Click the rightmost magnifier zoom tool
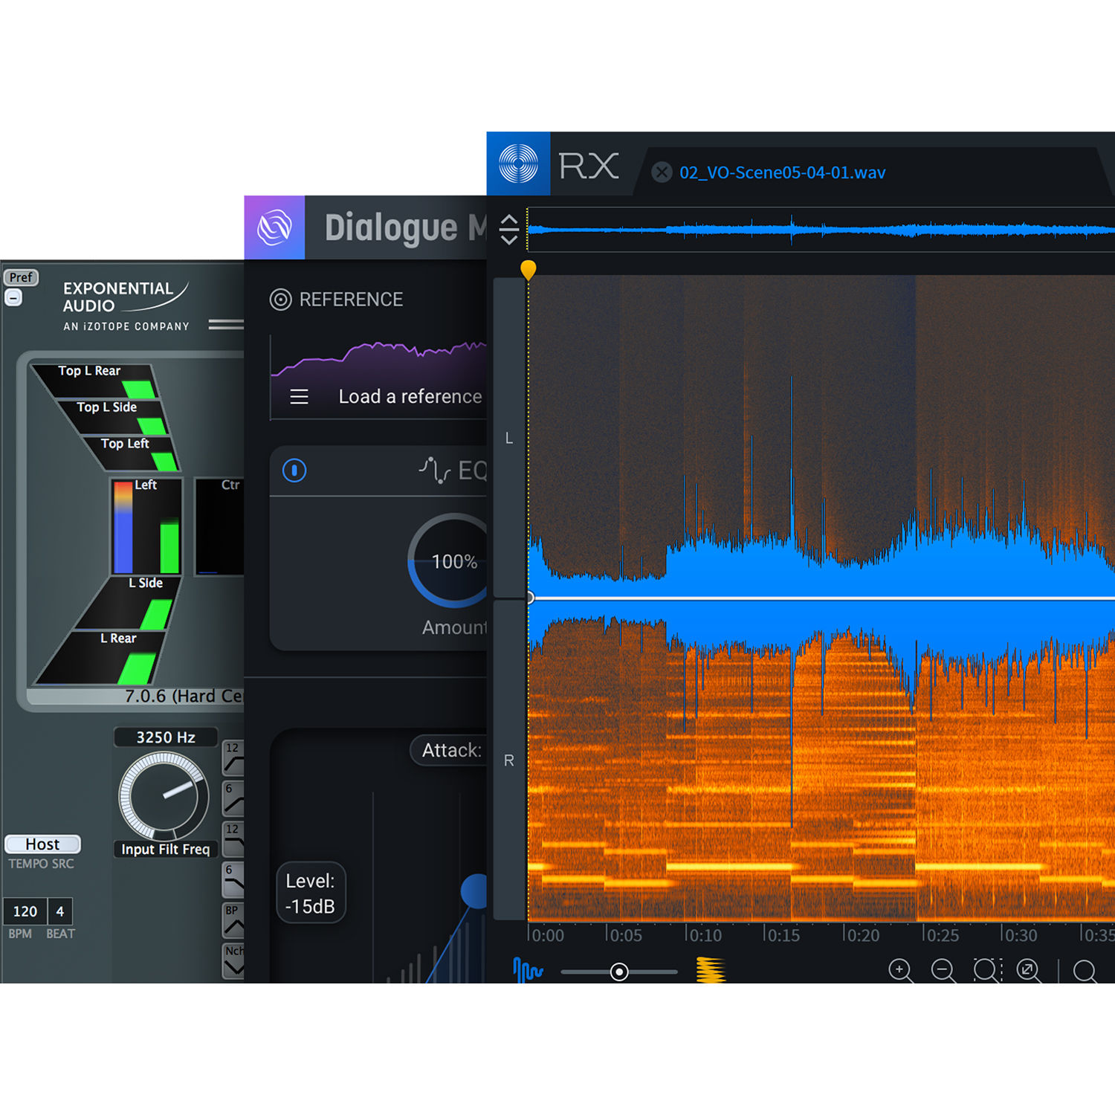This screenshot has width=1115, height=1115. (1085, 971)
